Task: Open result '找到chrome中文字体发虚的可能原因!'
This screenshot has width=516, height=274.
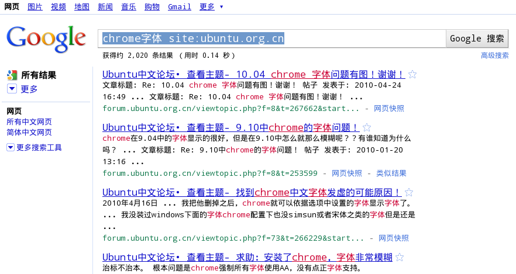Action: pos(252,192)
